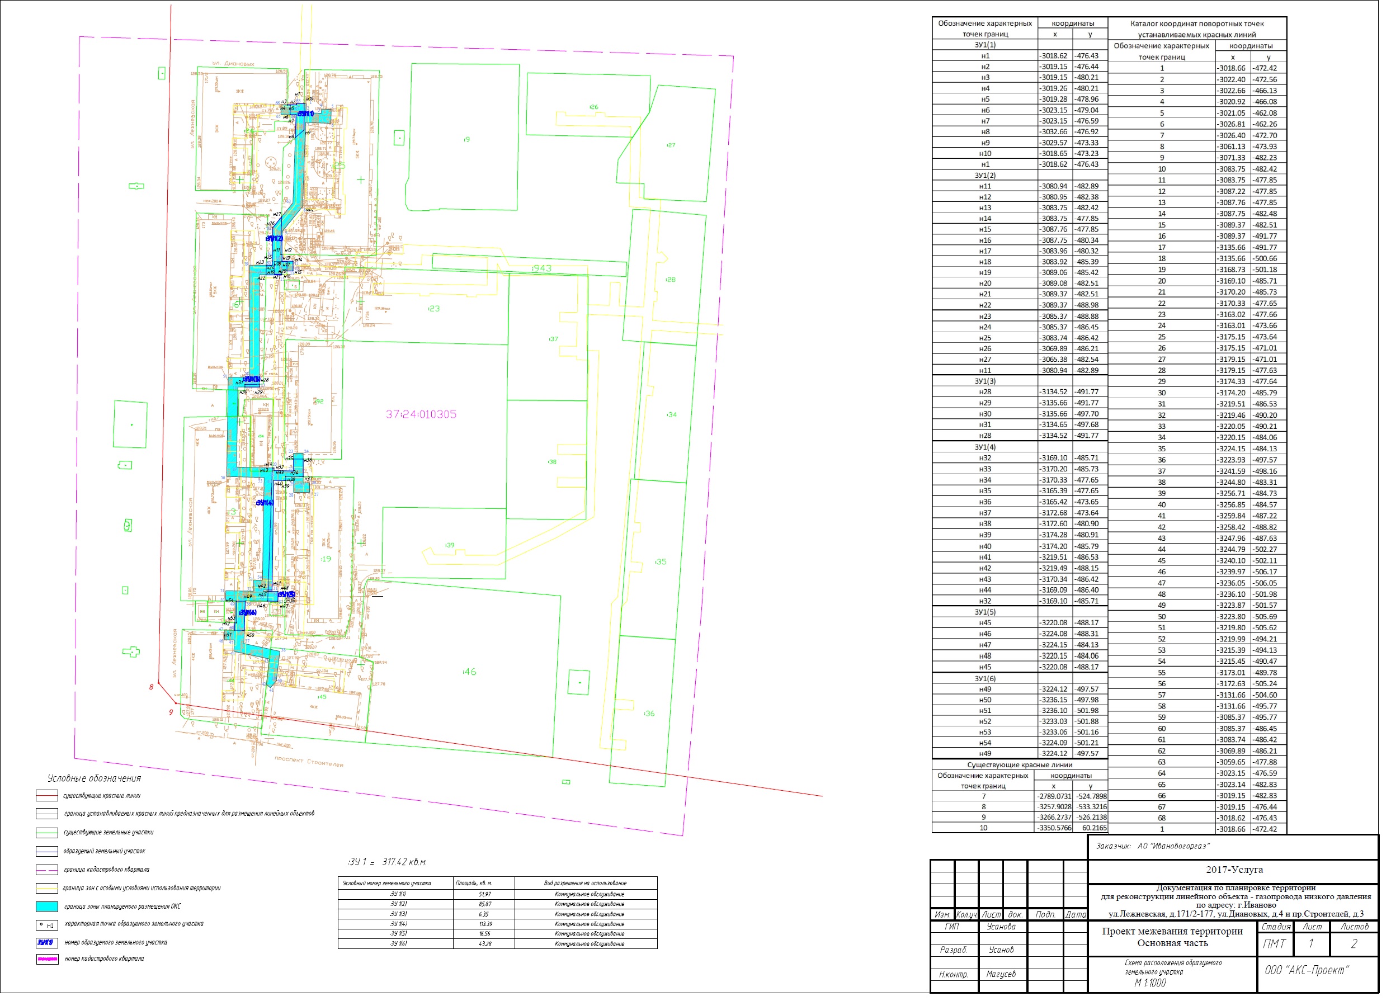The height and width of the screenshot is (1001, 1391).
Task: Click the coordinate value '-2789.0731'
Action: [1054, 797]
